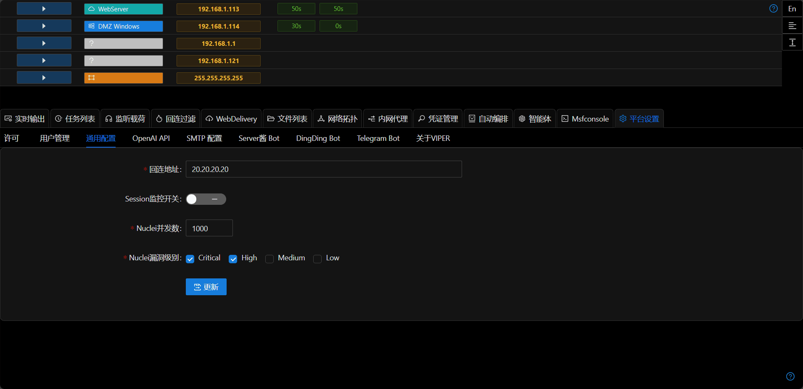The height and width of the screenshot is (389, 803).
Task: Open the help icon at bottom right
Action: click(x=790, y=376)
